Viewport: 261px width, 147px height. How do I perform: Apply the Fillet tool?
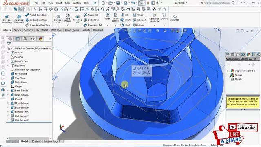pos(108,17)
